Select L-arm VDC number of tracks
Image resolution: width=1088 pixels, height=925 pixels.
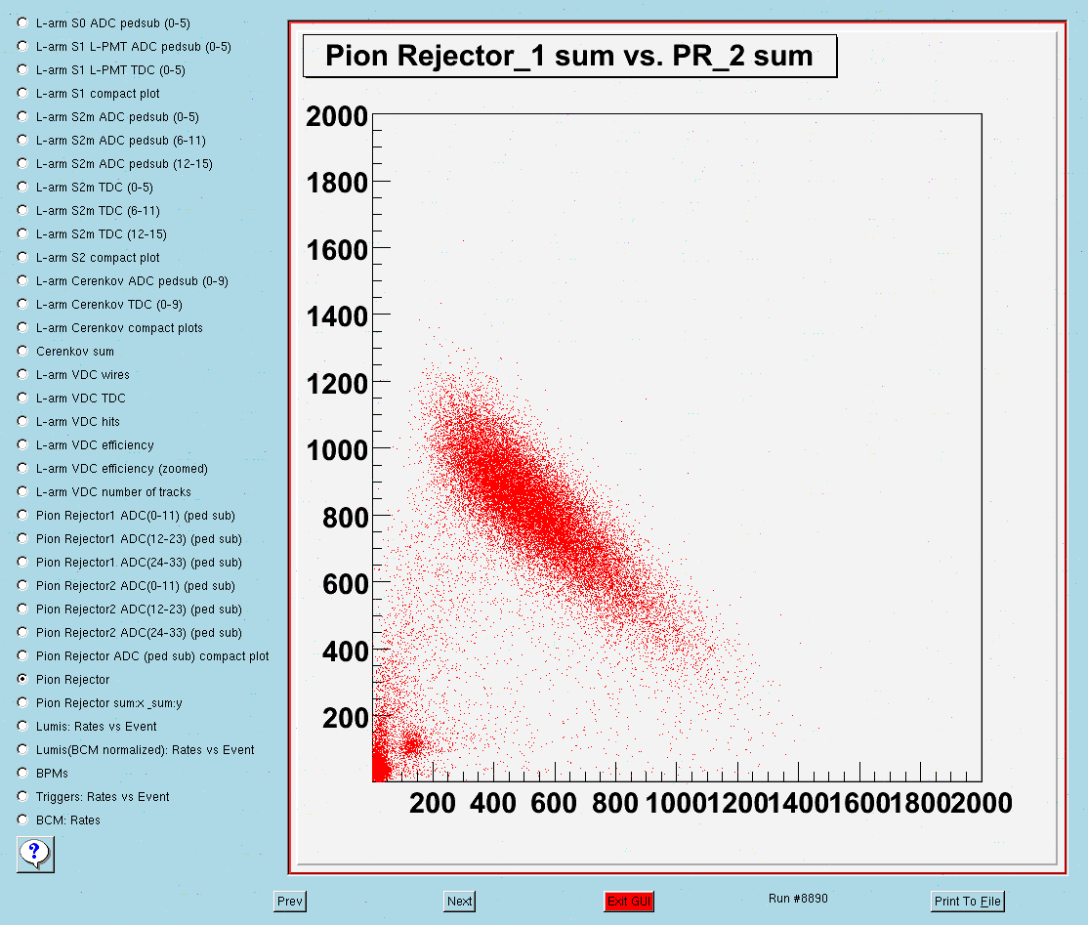(x=22, y=492)
